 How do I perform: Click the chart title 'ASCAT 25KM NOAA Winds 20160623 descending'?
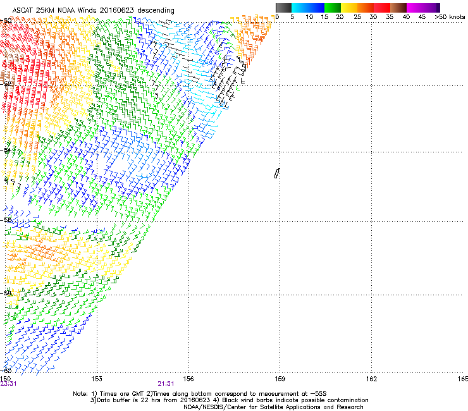pyautogui.click(x=94, y=11)
